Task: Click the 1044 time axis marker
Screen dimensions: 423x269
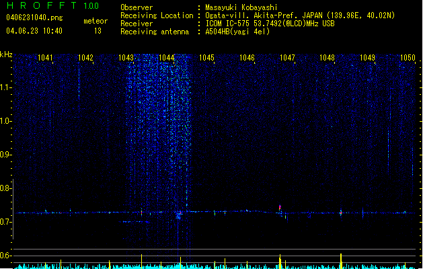Action: (167, 58)
